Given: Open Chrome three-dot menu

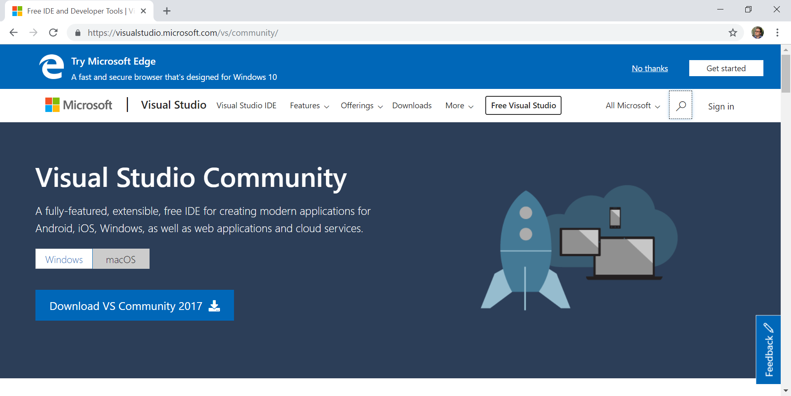Looking at the screenshot, I should pyautogui.click(x=777, y=33).
